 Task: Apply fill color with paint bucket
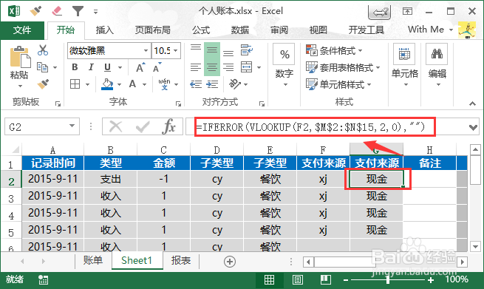pos(107,84)
